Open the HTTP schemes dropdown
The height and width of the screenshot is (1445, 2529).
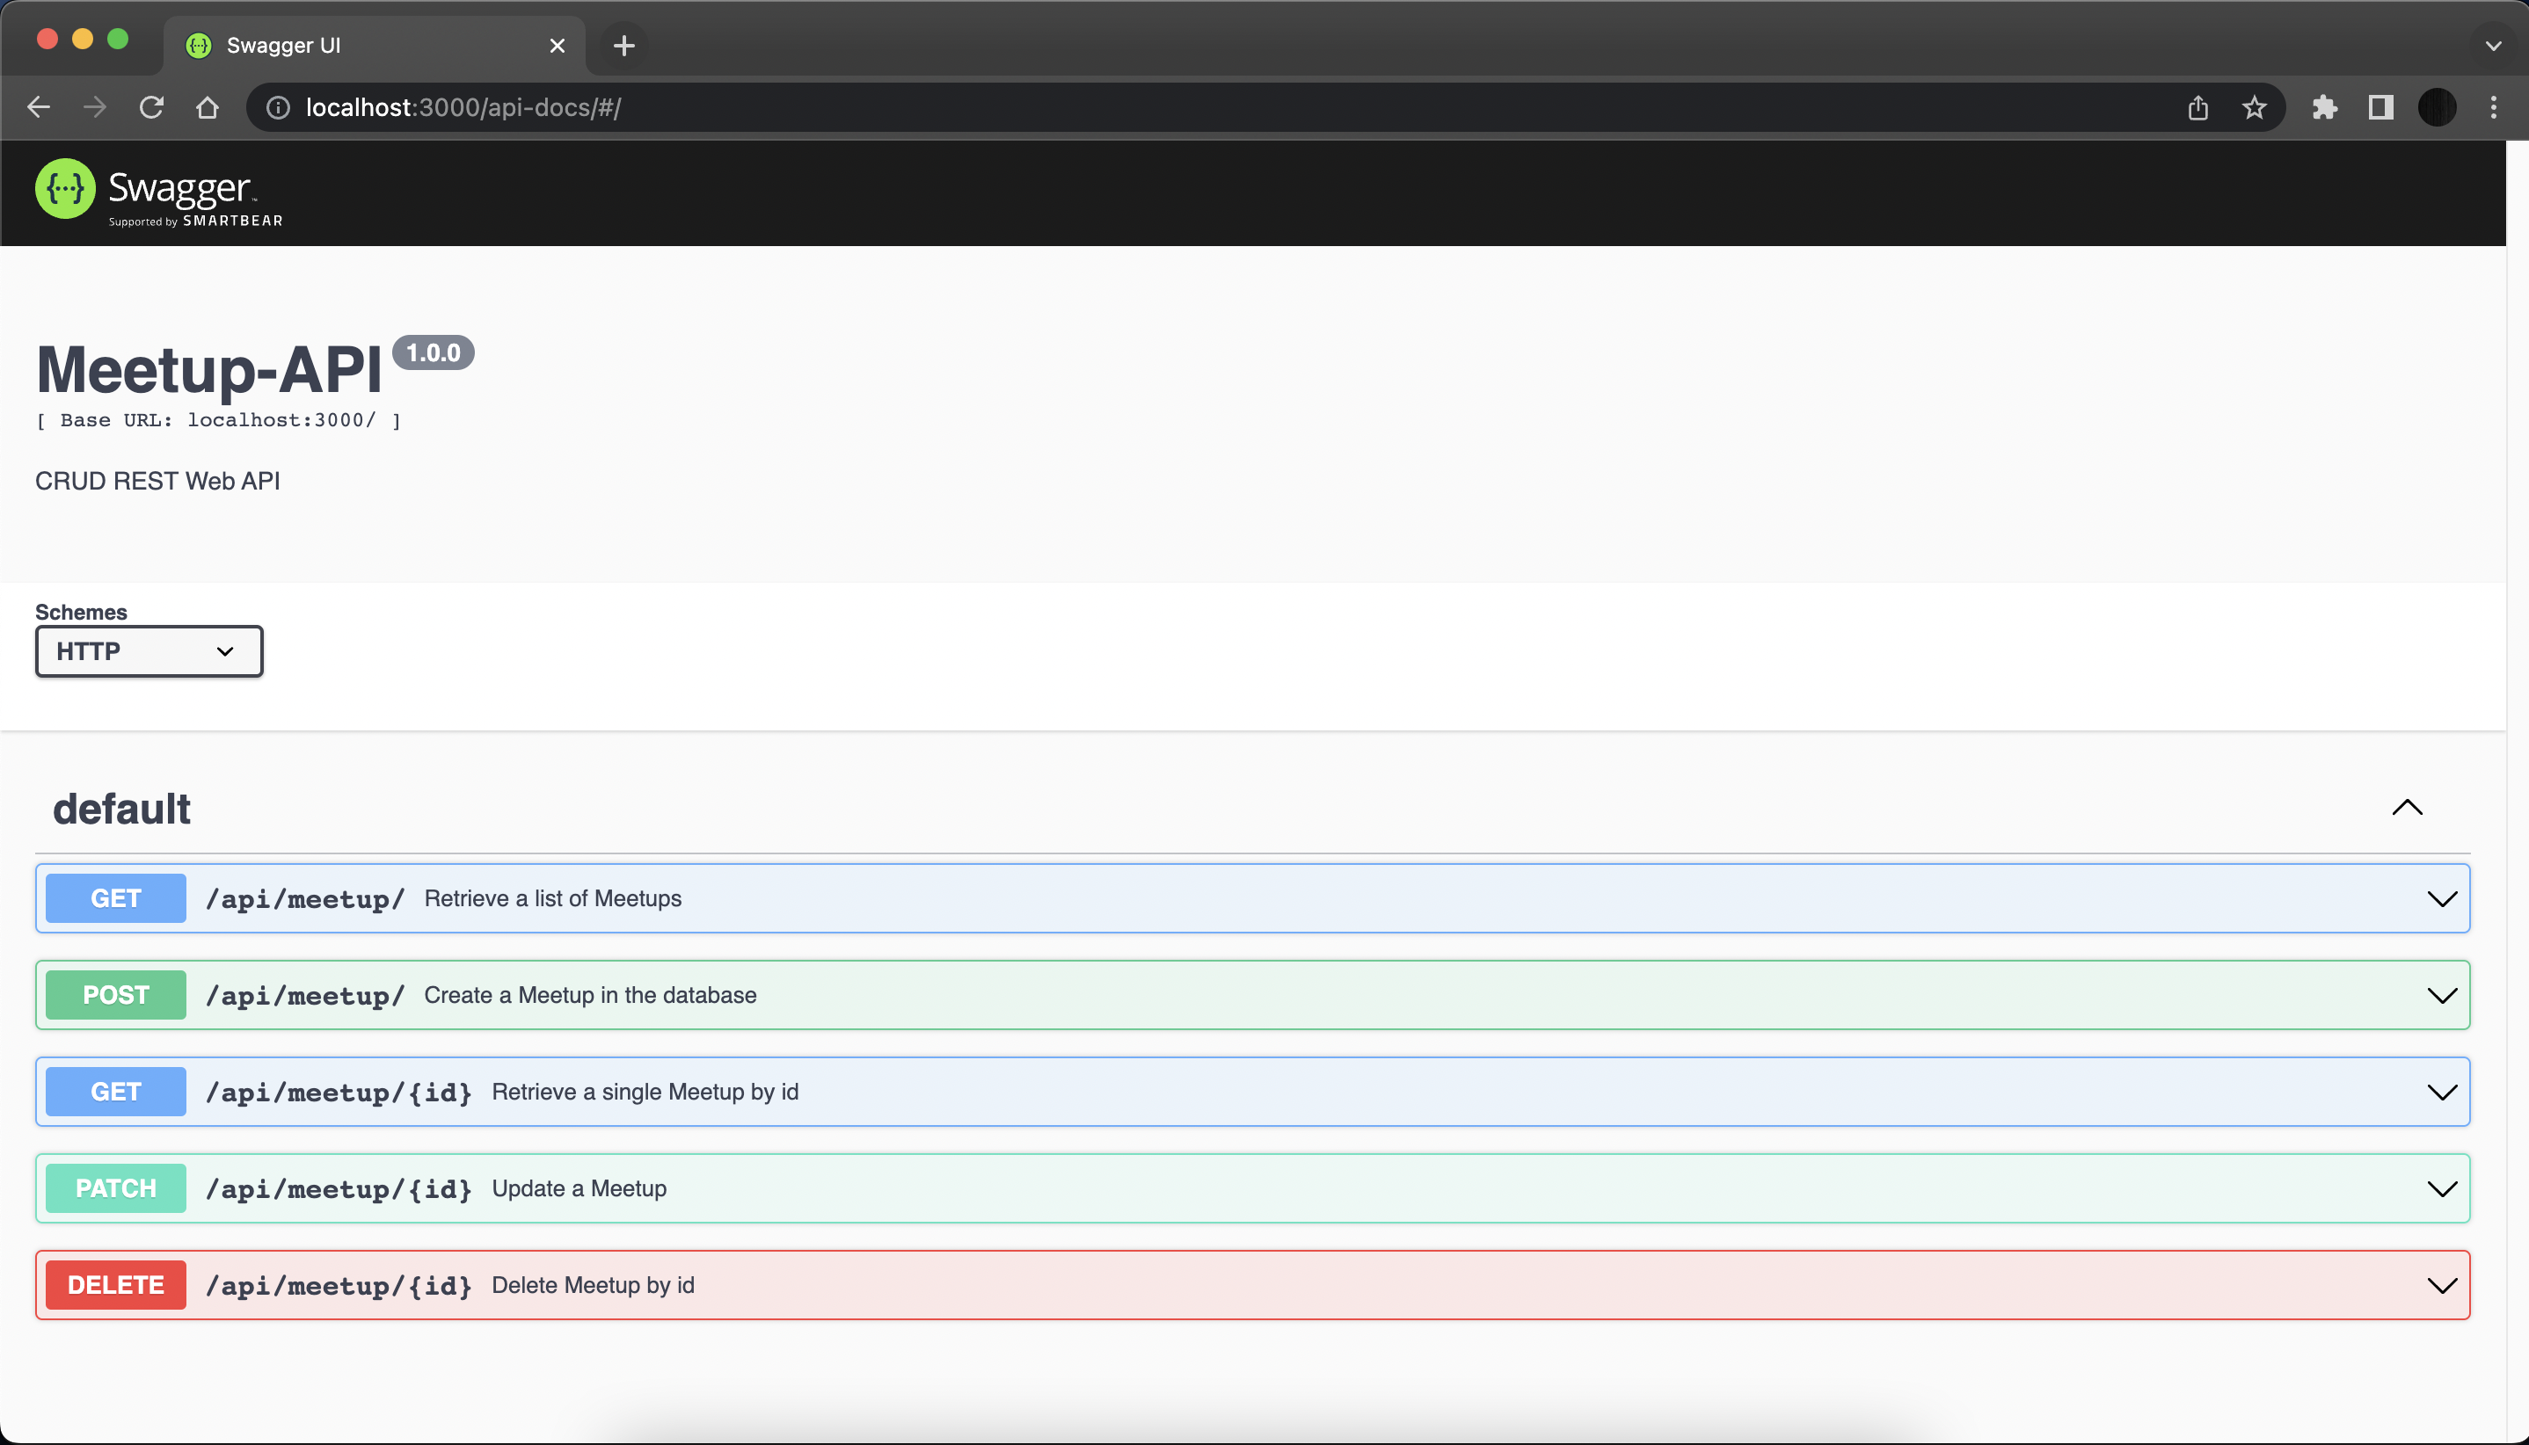(149, 651)
